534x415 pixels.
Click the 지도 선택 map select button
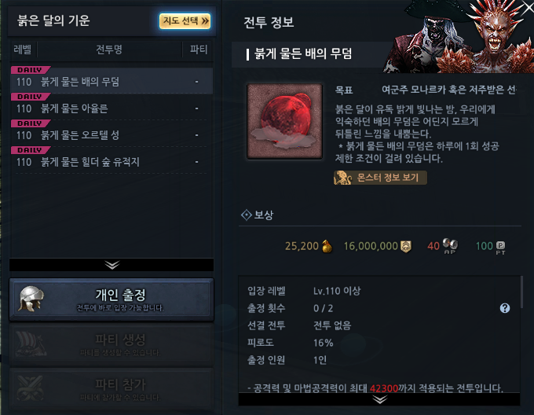[185, 21]
